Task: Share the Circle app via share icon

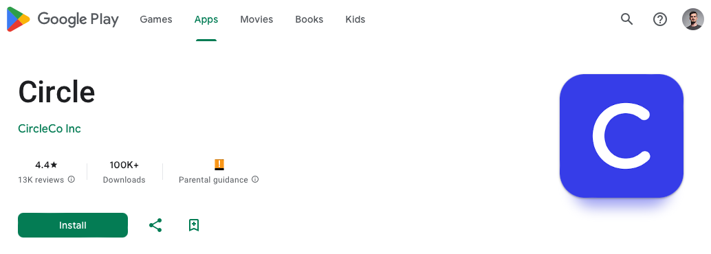Action: 155,225
